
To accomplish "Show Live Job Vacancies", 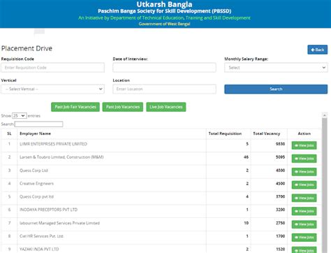I will (x=166, y=107).
